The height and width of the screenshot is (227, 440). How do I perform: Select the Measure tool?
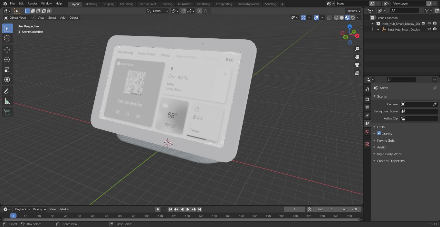coord(7,101)
